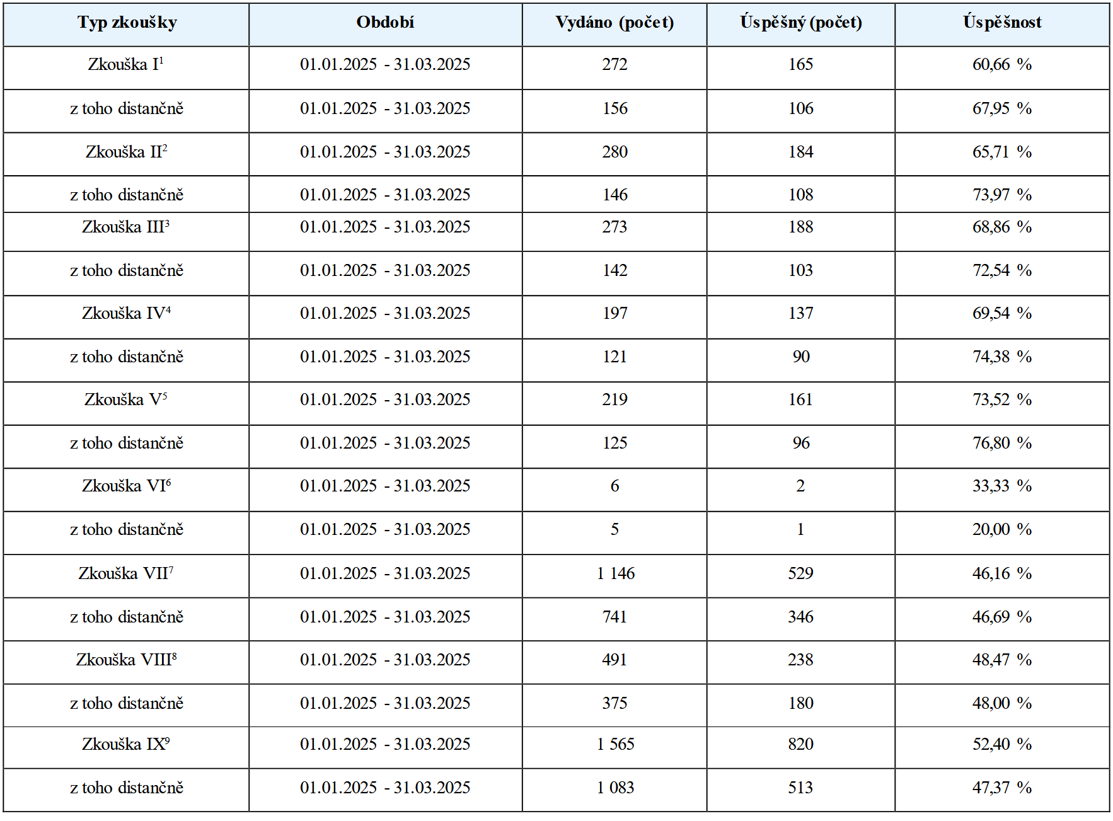Click the value 1 146 issued count

[614, 573]
